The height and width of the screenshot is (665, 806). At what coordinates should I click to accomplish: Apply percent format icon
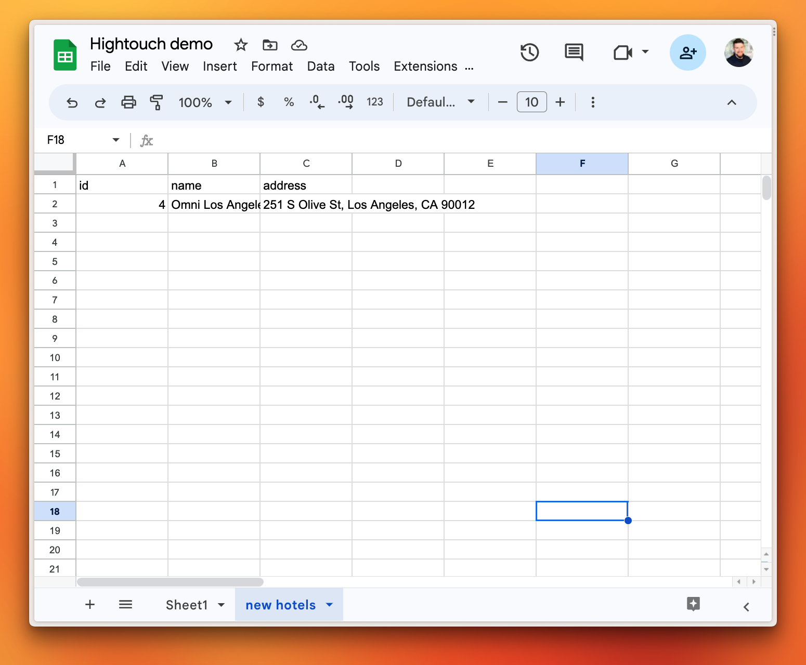289,102
